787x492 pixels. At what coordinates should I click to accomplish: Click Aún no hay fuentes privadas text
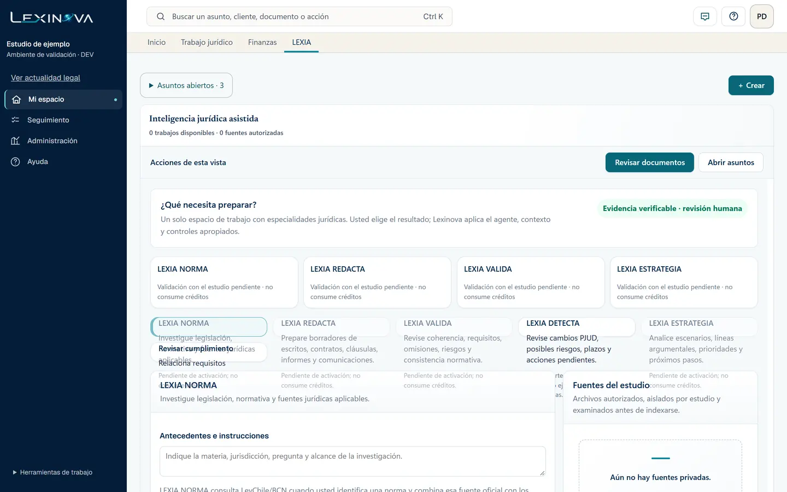coord(660,477)
